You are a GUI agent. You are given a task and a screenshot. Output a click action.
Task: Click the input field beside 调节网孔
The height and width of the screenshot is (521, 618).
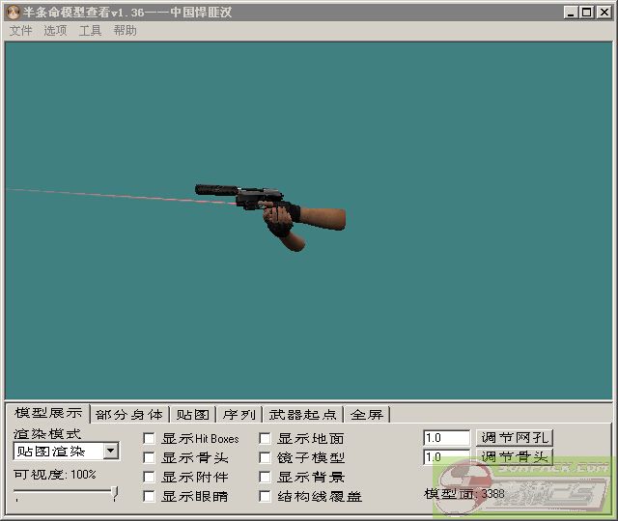point(446,438)
